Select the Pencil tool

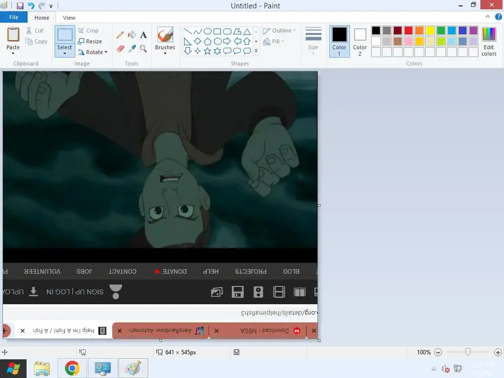[120, 35]
